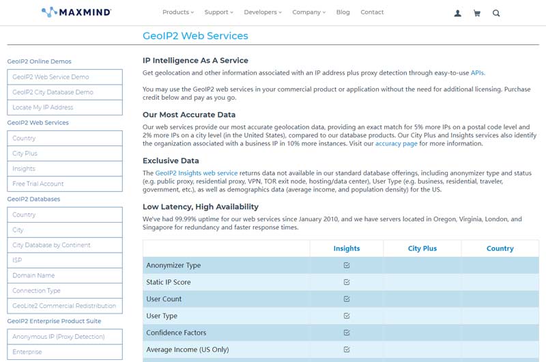Follow the APIs link
Viewport: 546px width, 362px height.
pos(477,72)
